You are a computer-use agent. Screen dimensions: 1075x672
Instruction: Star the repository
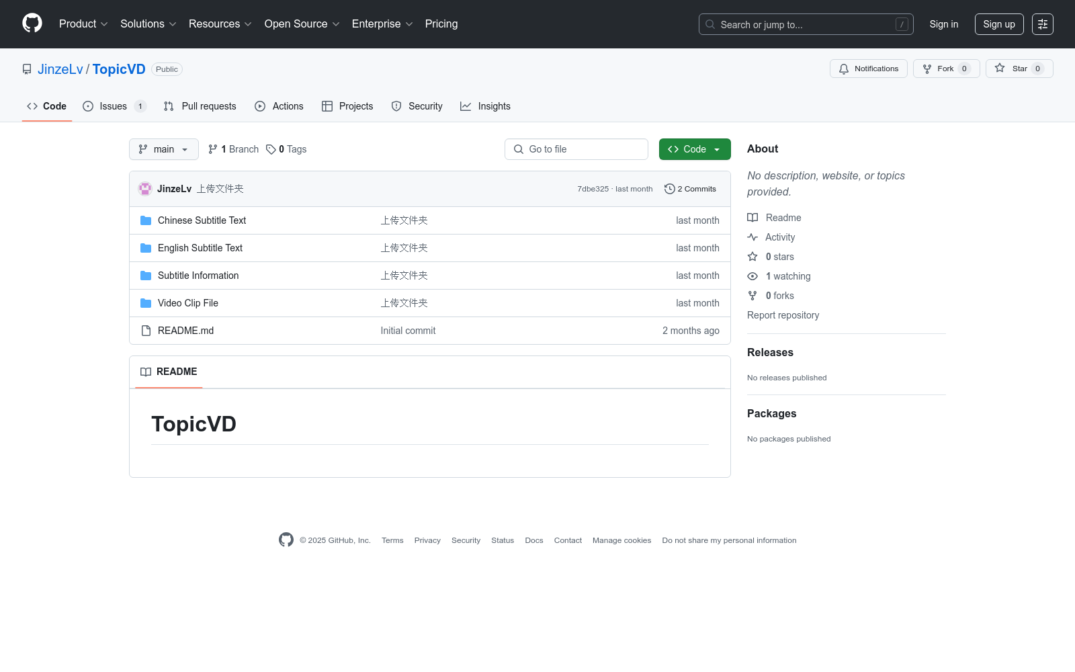coord(1019,69)
